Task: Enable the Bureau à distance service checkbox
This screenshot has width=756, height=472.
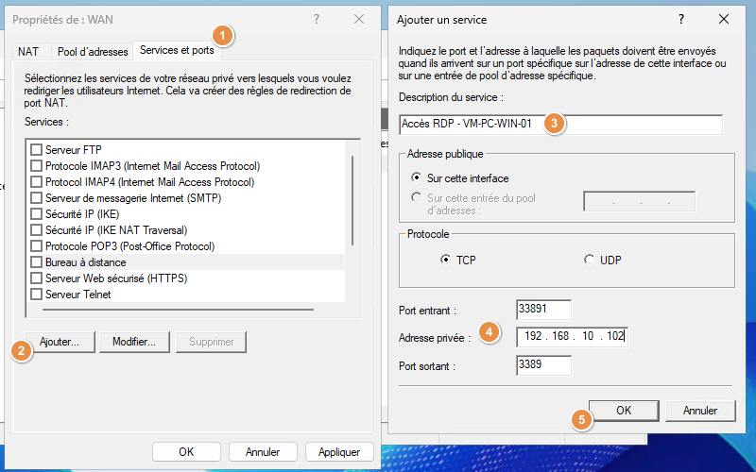Action: (36, 262)
